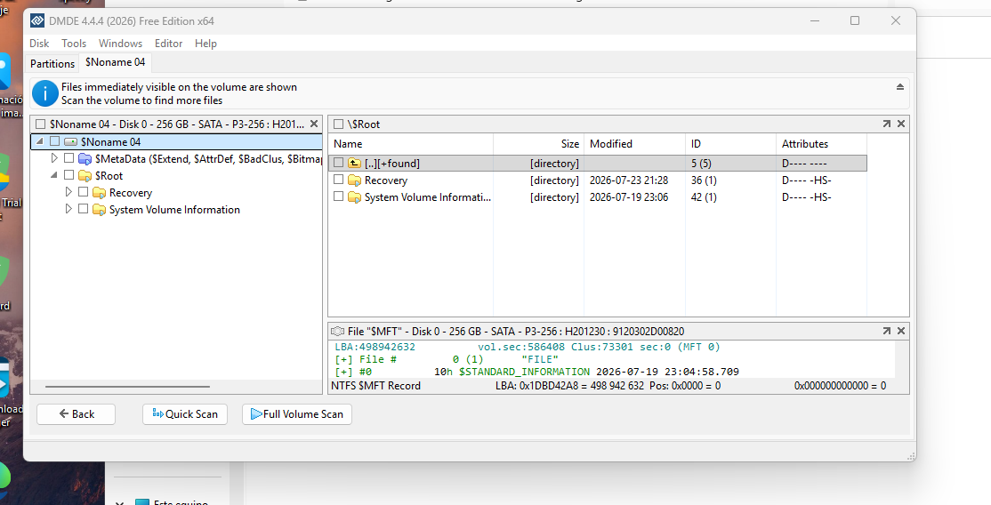Go back with the Back button
Image resolution: width=991 pixels, height=505 pixels.
76,414
